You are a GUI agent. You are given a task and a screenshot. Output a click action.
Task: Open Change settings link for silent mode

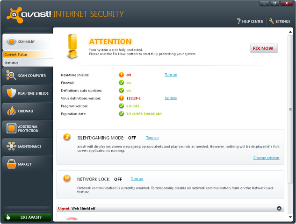(x=266, y=158)
